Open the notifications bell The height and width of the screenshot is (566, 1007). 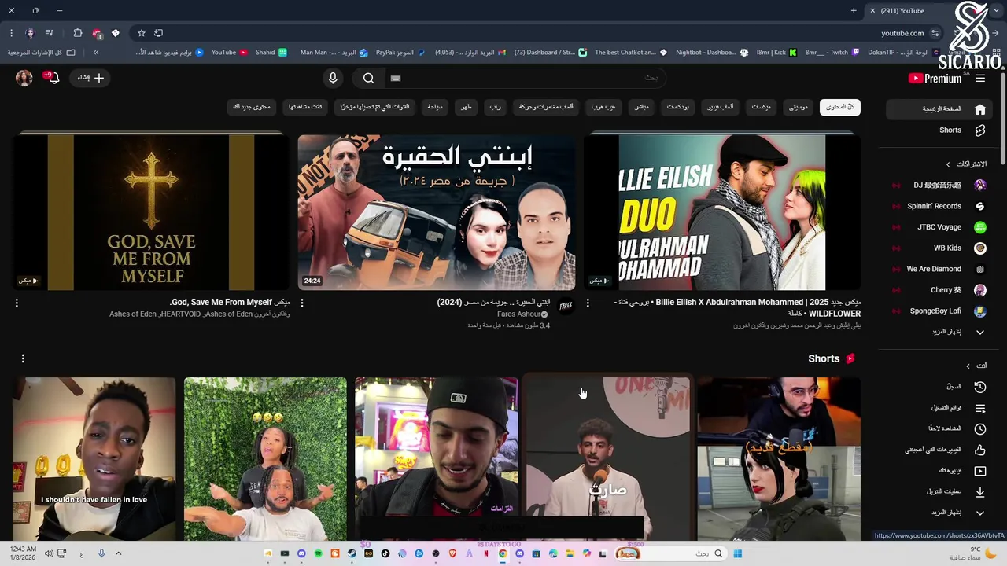click(53, 77)
